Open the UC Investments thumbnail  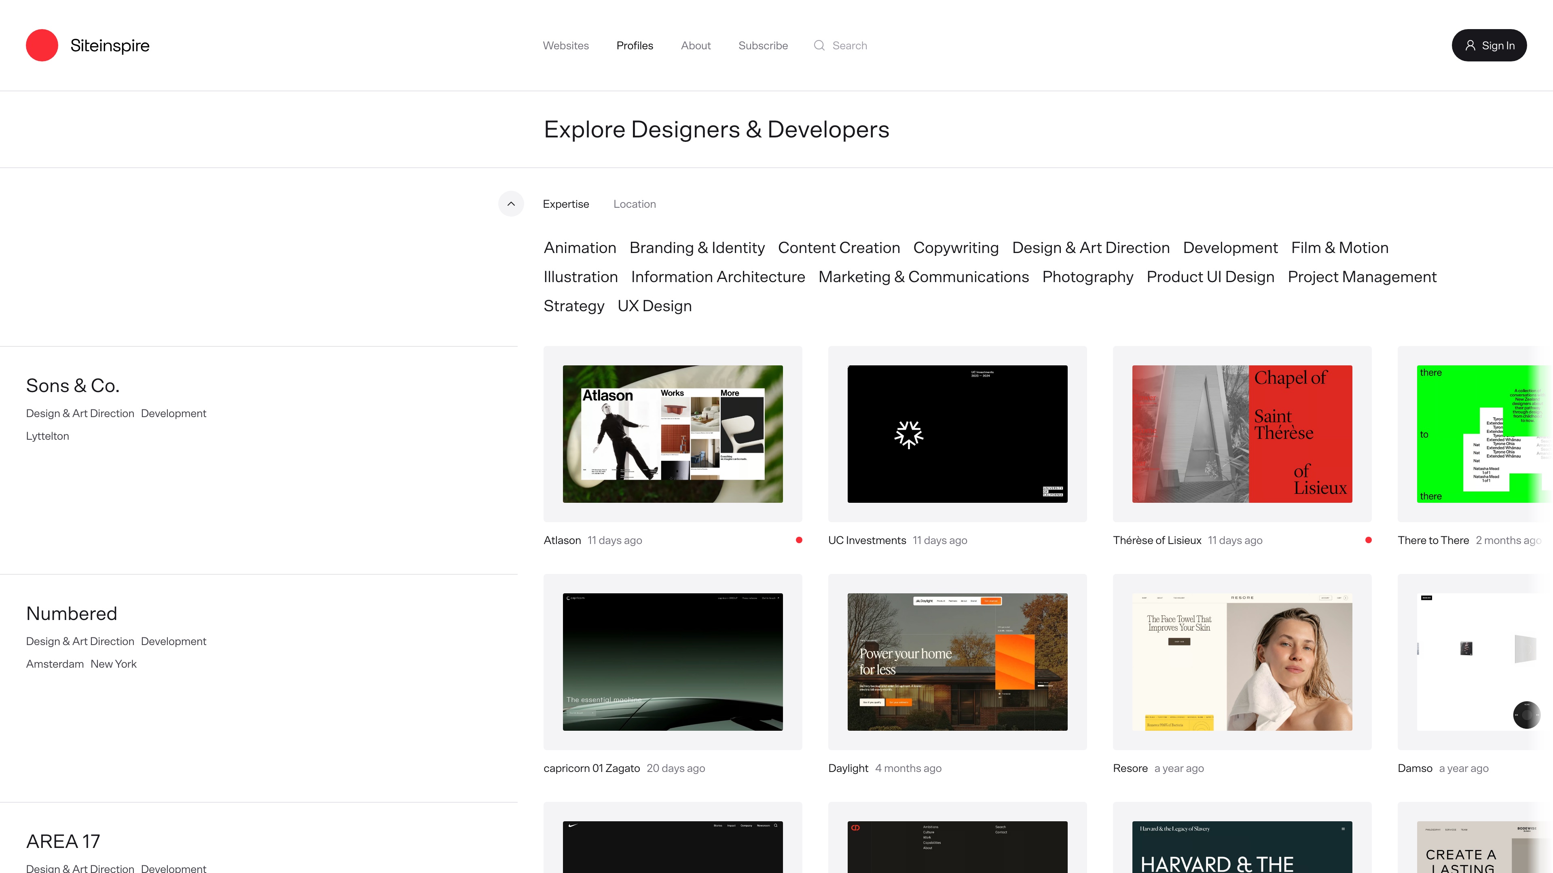[x=957, y=434]
